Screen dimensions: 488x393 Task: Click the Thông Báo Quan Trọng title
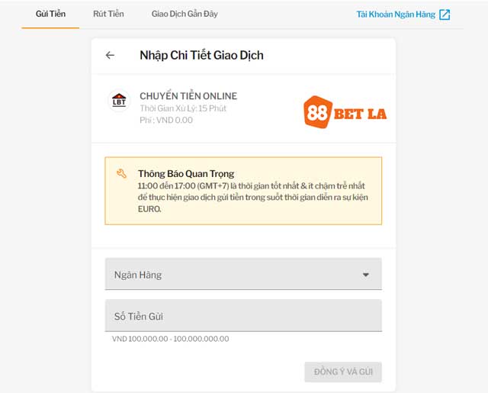coord(186,173)
